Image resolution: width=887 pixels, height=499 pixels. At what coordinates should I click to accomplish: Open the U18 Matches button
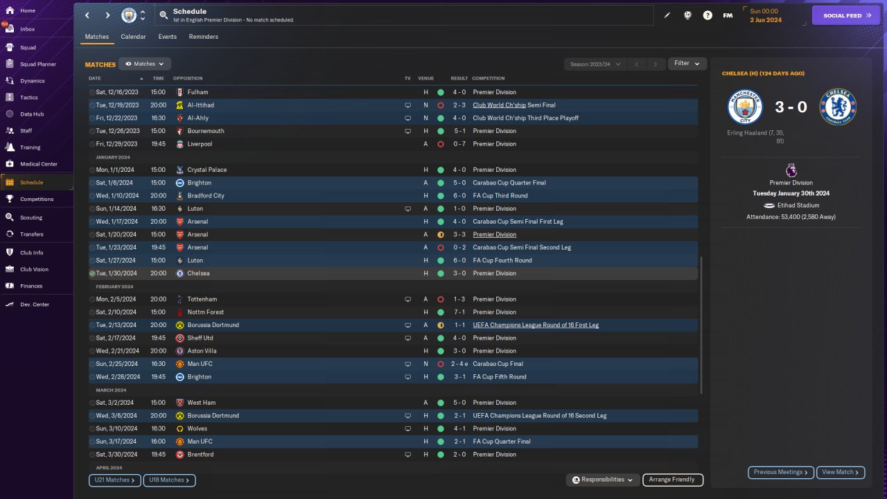point(170,480)
